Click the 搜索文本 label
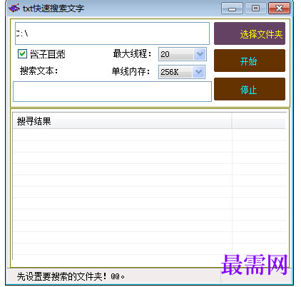Image resolution: width=301 pixels, height=287 pixels. (39, 71)
